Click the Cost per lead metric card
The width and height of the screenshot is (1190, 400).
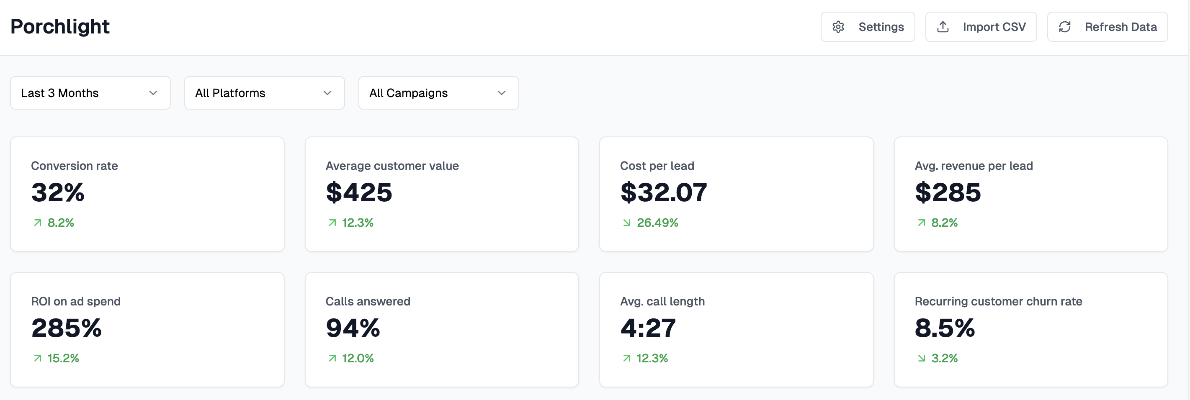click(x=736, y=194)
